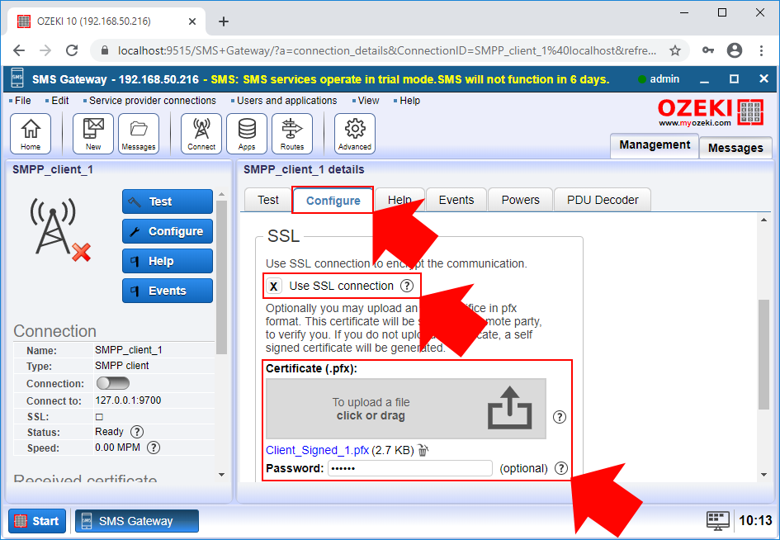Click the admin user label

click(x=664, y=79)
